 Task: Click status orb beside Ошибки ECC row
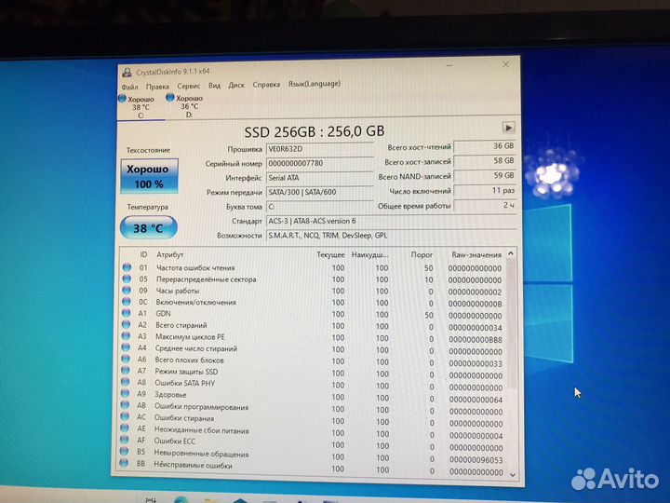pyautogui.click(x=127, y=440)
